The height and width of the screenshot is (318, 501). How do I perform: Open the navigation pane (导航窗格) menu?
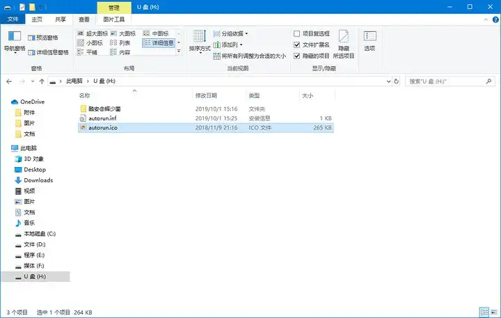pos(14,42)
